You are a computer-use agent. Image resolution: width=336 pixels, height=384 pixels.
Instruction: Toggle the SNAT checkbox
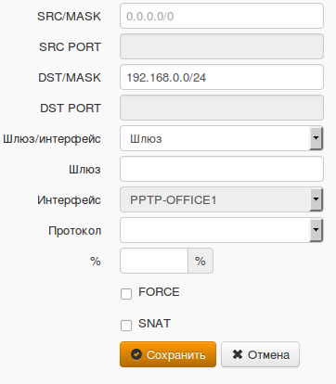point(126,326)
